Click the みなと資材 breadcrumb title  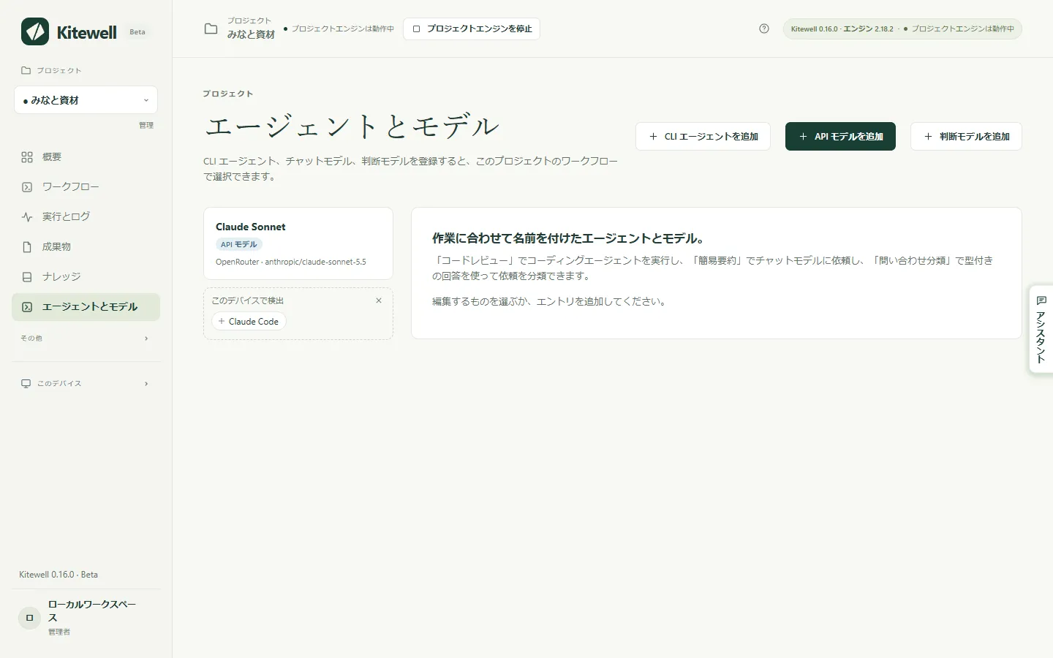tap(251, 34)
